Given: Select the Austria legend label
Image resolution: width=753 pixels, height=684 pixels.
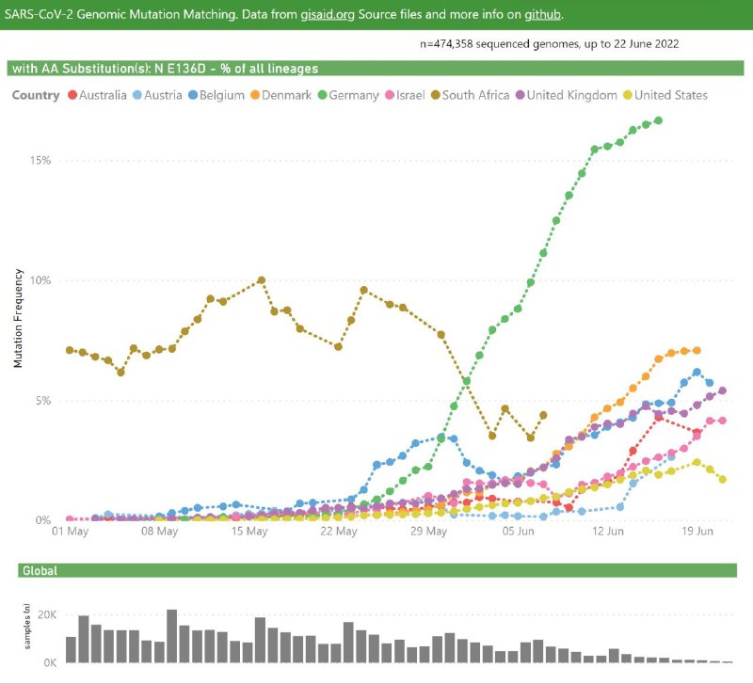Looking at the screenshot, I should 163,95.
